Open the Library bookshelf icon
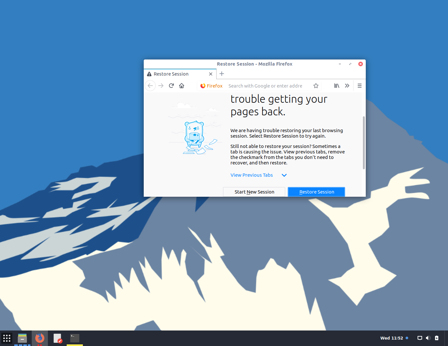The image size is (448, 346). [337, 86]
